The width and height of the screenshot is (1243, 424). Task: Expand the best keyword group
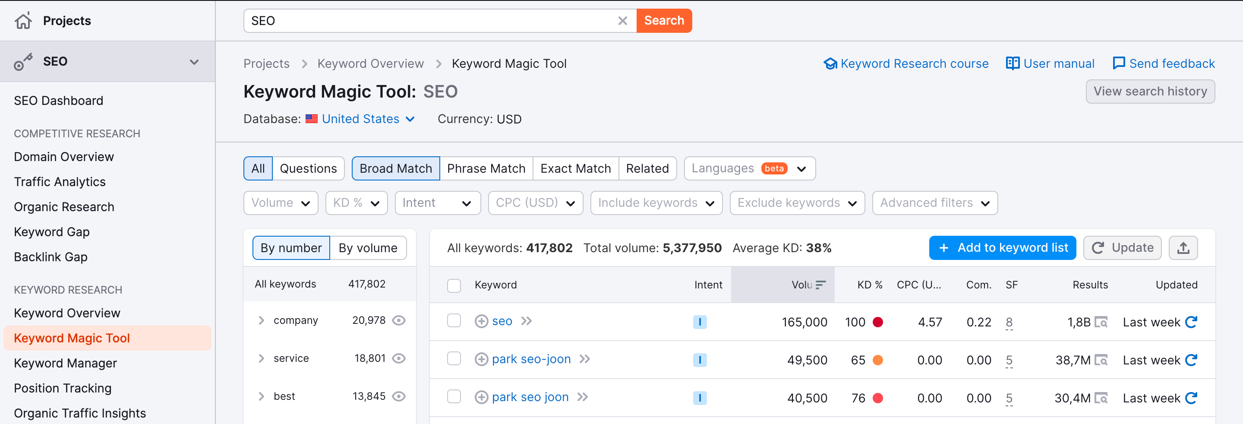(261, 396)
